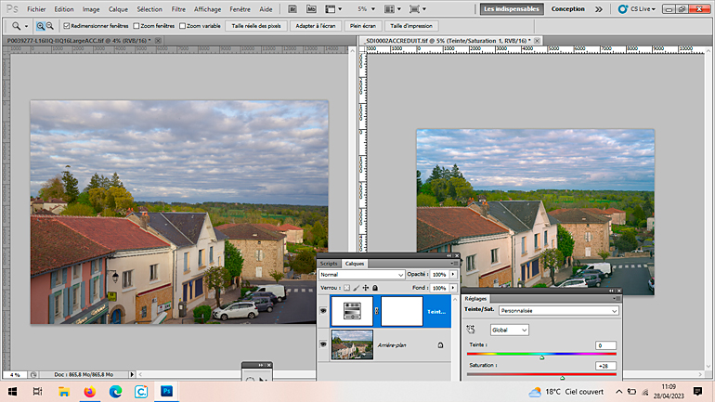Collapse the Calques panel to icons

point(448,256)
